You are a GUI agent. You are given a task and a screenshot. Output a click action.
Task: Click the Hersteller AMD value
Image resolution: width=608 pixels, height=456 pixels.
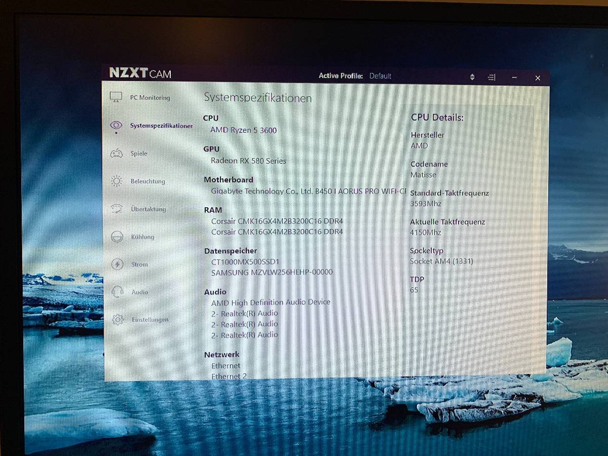click(x=420, y=146)
